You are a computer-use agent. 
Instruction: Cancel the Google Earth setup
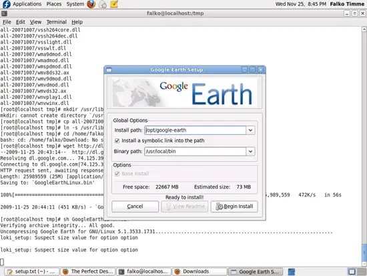(x=135, y=206)
